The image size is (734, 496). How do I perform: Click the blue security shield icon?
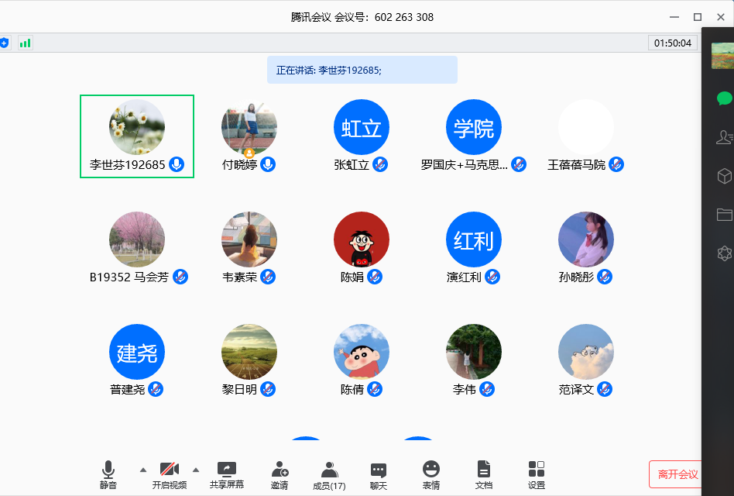click(x=4, y=43)
